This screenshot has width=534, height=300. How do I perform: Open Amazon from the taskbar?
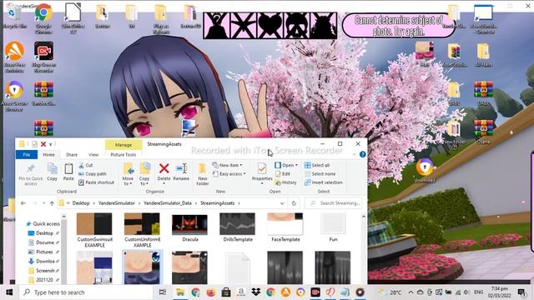tap(241, 292)
